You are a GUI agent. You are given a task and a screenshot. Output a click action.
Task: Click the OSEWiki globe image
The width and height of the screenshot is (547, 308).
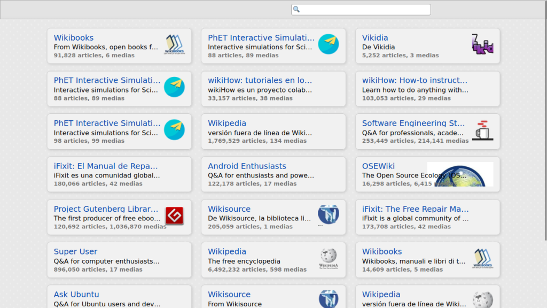460,174
